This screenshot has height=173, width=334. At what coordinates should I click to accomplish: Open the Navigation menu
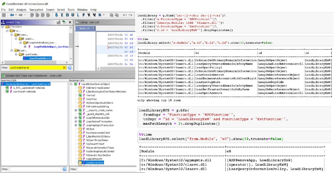(x=36, y=10)
